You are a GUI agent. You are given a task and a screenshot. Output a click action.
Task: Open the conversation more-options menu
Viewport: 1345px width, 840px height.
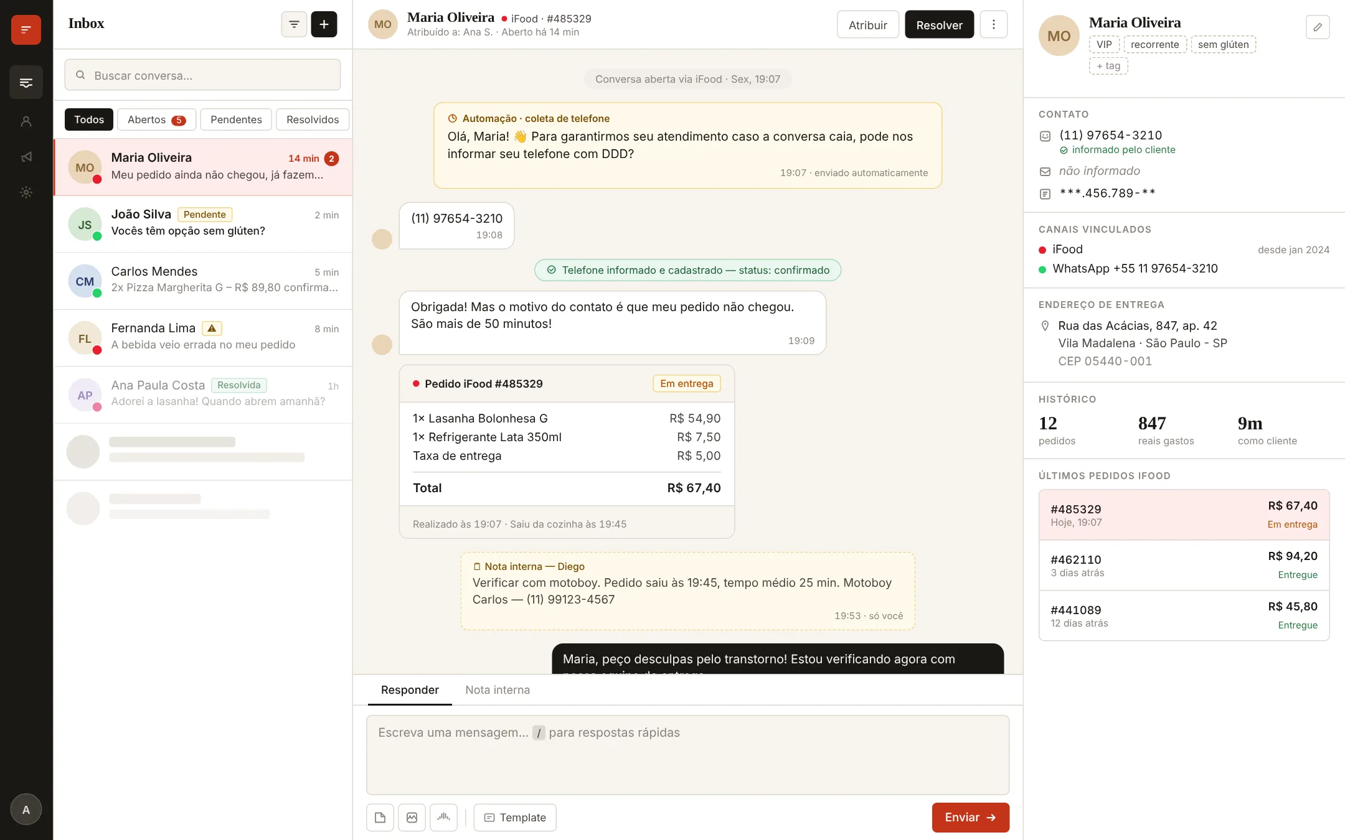pos(994,24)
